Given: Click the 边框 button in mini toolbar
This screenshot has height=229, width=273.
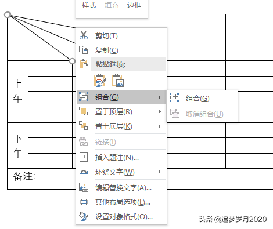Looking at the screenshot, I should [134, 5].
